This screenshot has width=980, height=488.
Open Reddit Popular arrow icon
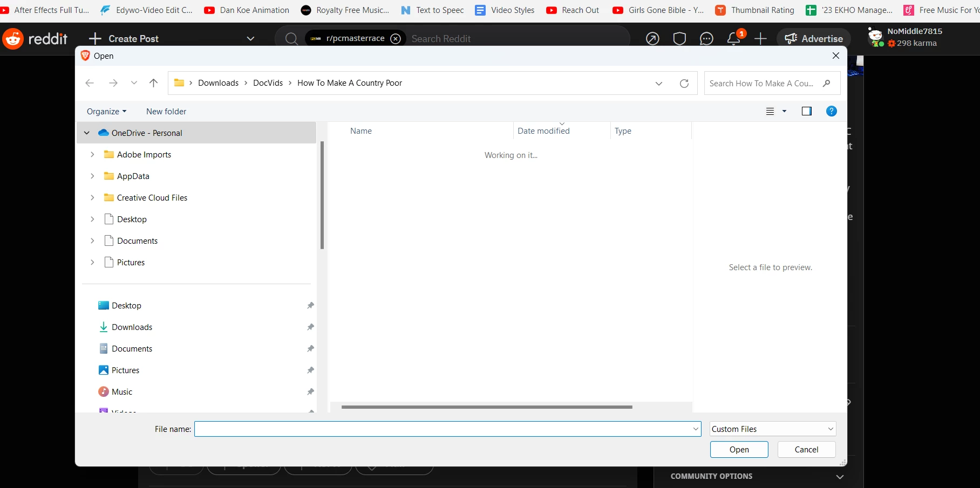[652, 39]
